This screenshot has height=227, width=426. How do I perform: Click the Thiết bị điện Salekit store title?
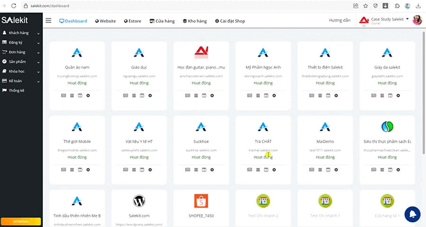(x=325, y=67)
